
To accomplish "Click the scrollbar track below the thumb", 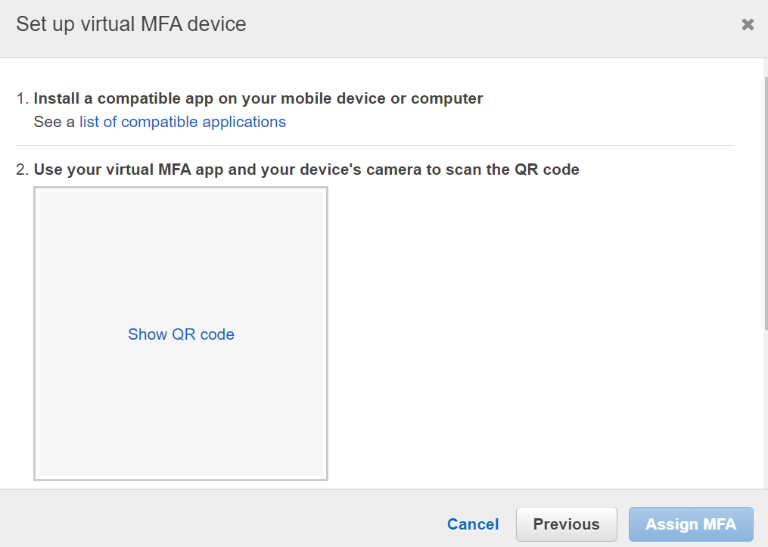I will point(766,409).
